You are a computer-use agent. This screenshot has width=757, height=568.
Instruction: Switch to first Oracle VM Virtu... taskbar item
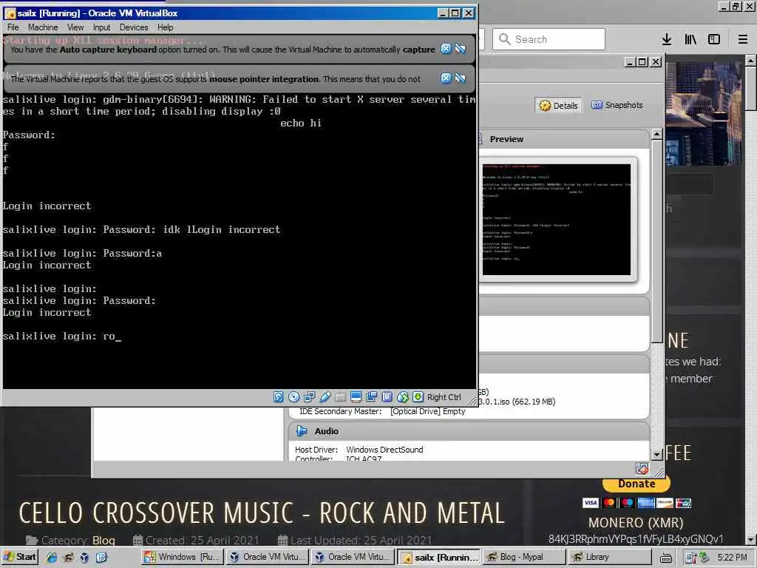(268, 557)
